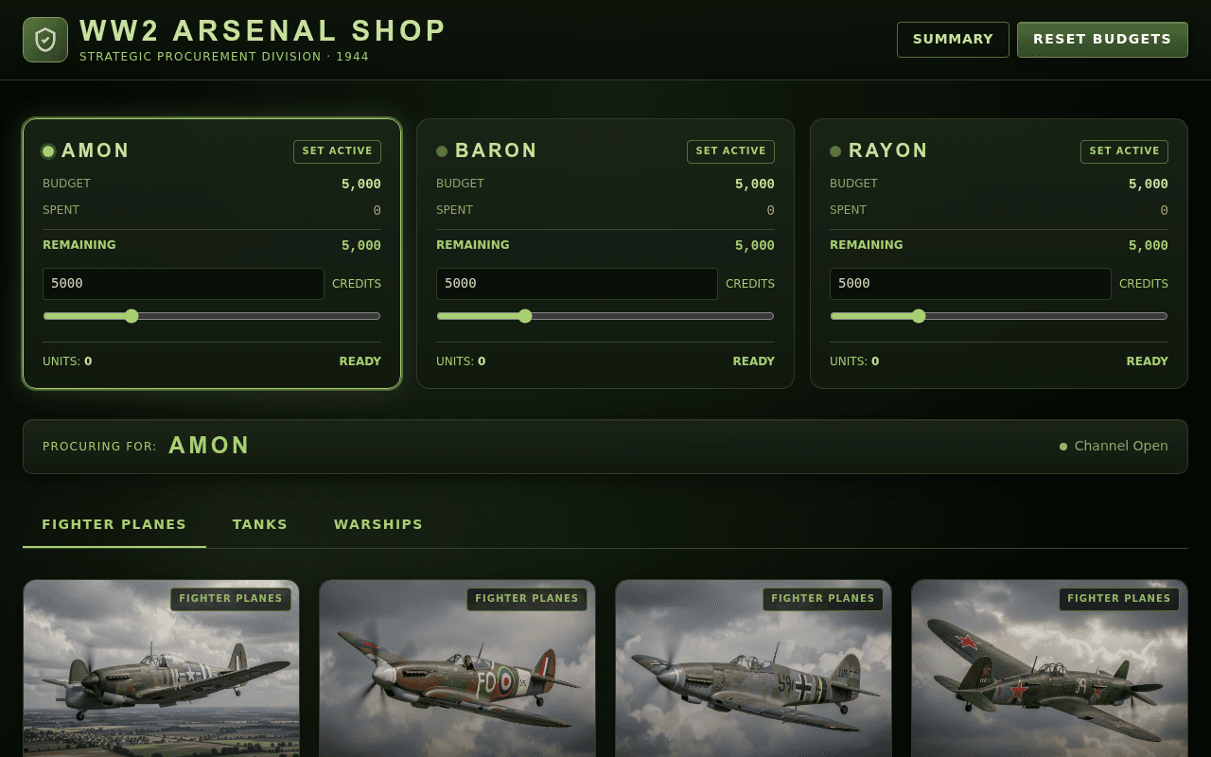Click the RAYON card title
The width and height of the screenshot is (1211, 757).
[888, 150]
